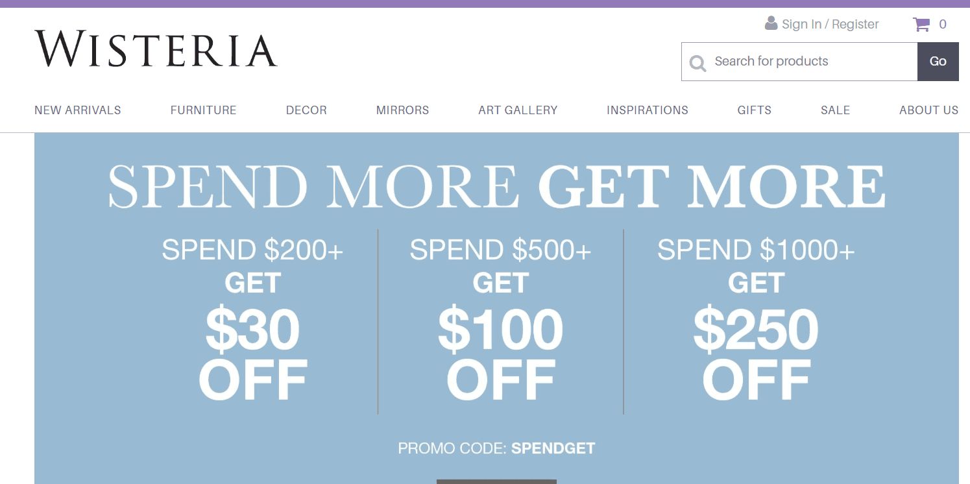Open the ABOUT US page

(x=928, y=110)
